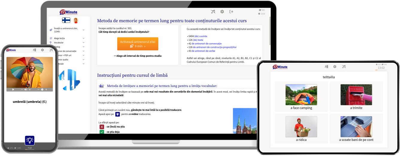
Task: Click 'umbrelă (umbrela) (f.)' text on phone
Action: (x=30, y=102)
